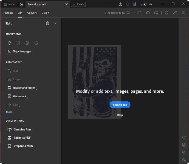
Task: Click the rotate view icon in right rail
Action: pos(184,137)
